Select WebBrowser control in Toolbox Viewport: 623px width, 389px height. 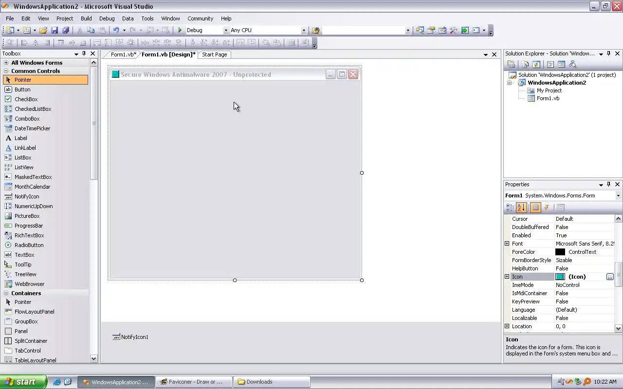pyautogui.click(x=45, y=284)
